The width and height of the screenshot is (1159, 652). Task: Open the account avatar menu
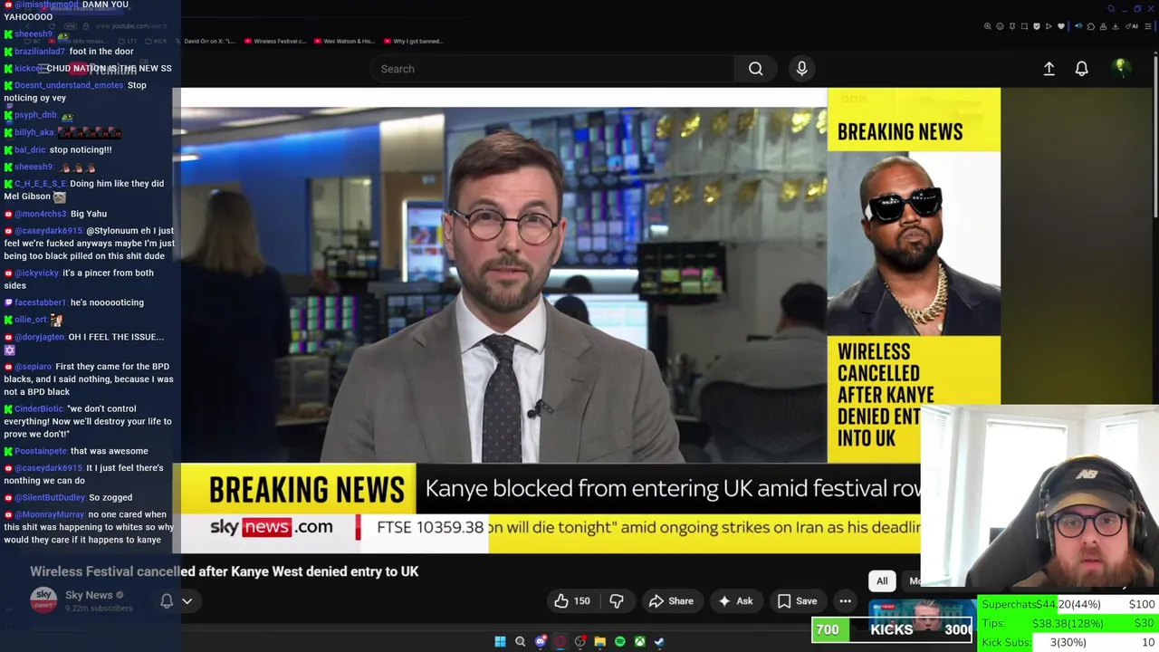coord(1121,68)
